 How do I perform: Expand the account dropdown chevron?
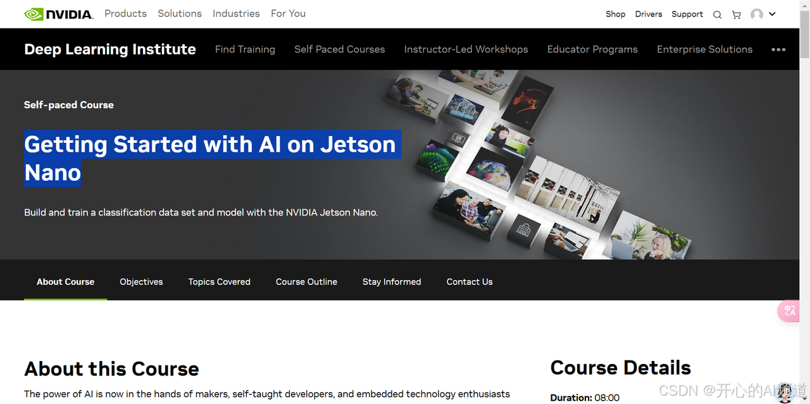coord(772,14)
